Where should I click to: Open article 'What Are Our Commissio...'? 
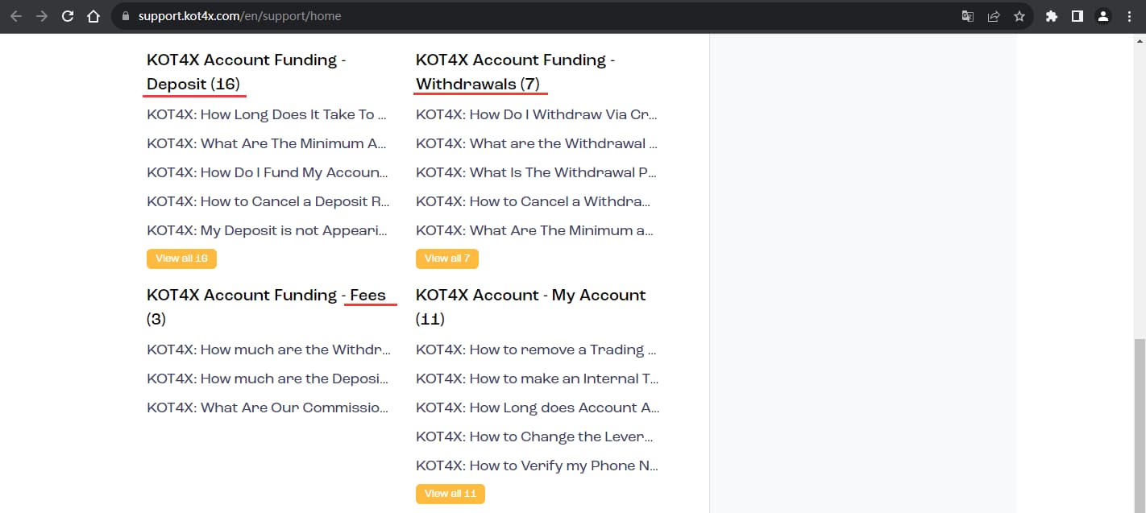268,408
